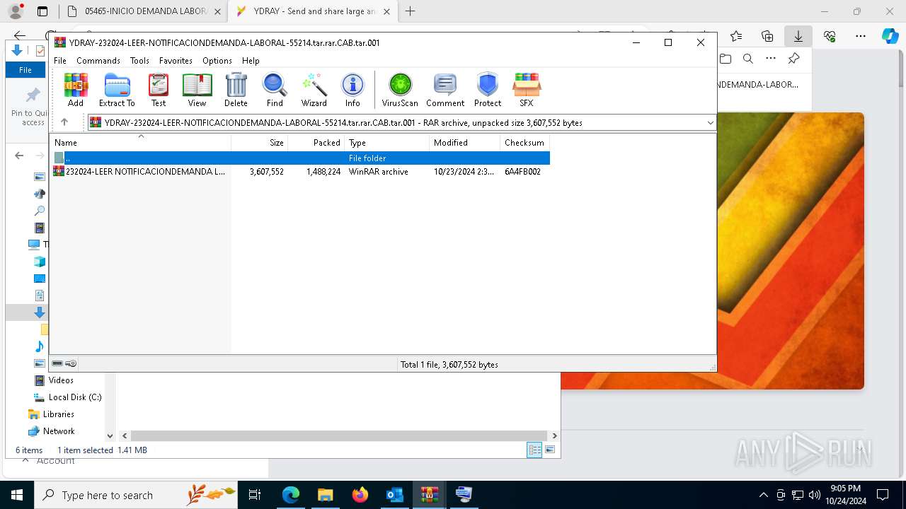This screenshot has width=906, height=509.
Task: Click the Extract To toolbar icon
Action: click(x=117, y=90)
